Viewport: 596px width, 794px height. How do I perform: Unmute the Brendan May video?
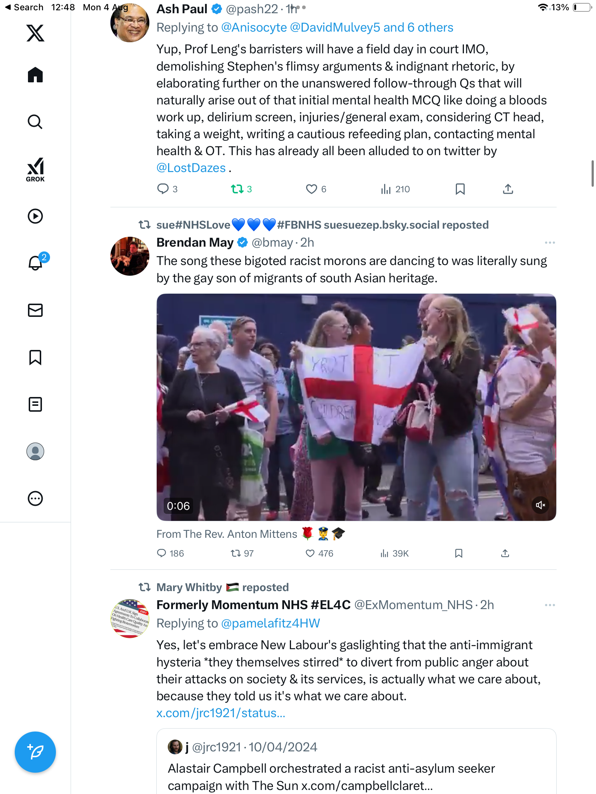tap(540, 505)
